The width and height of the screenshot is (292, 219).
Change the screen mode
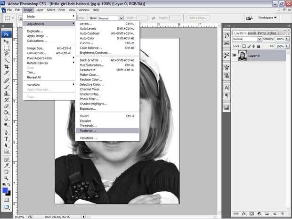6,207
